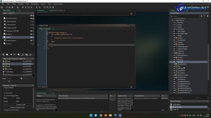This screenshot has width=211, height=118.
Task: Toggle visibility of GameControllers layer
Action: click(x=31, y=18)
